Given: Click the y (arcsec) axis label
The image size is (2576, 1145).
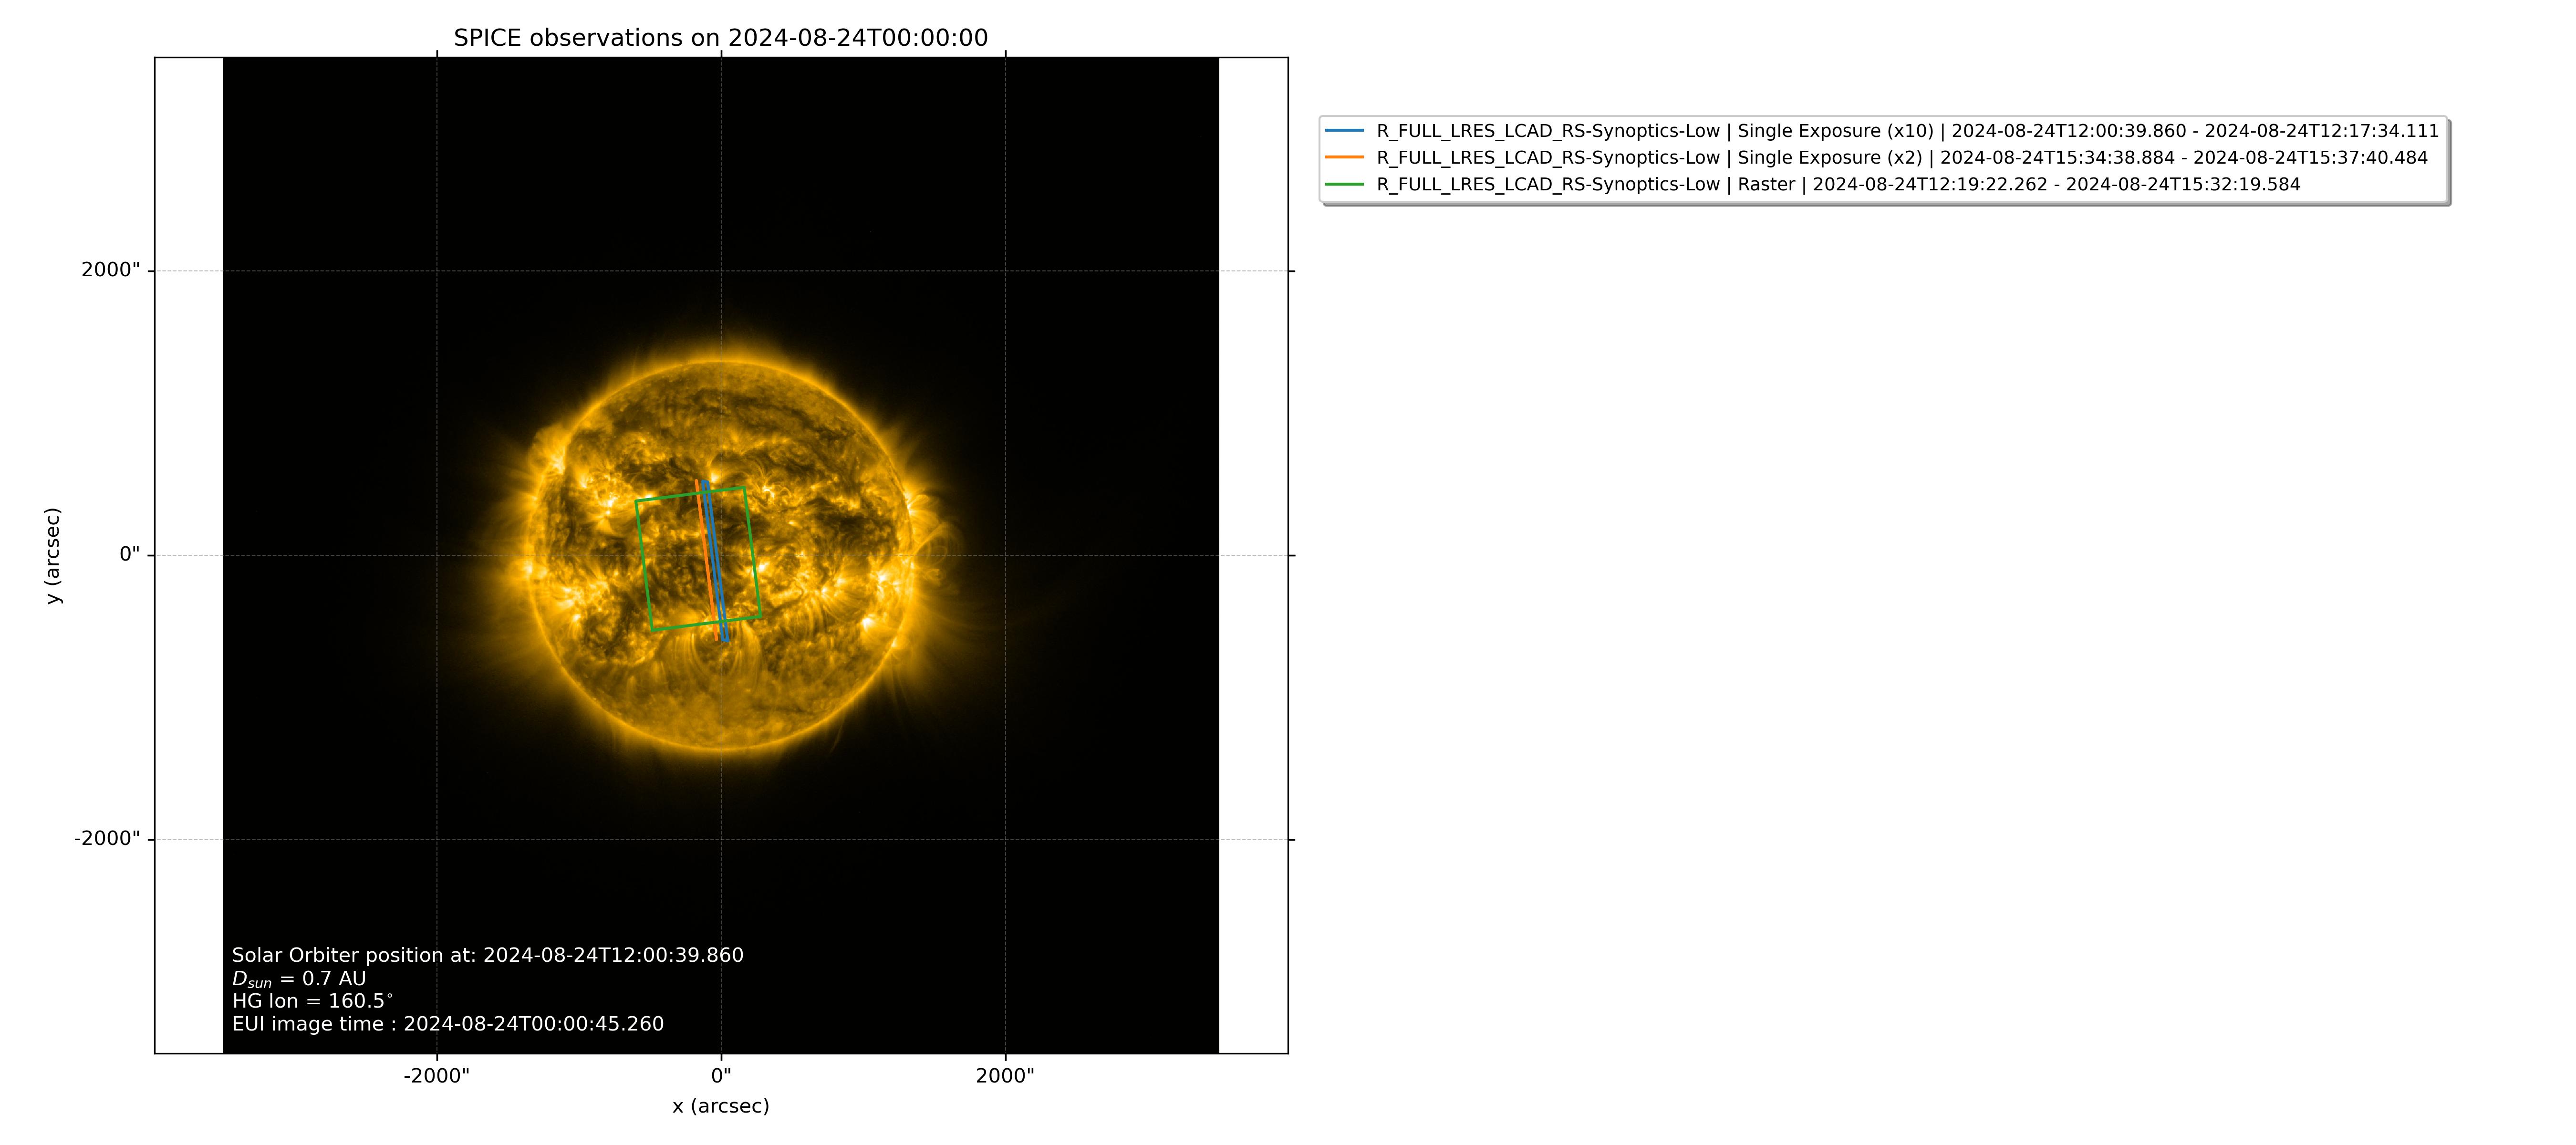Looking at the screenshot, I should [53, 555].
